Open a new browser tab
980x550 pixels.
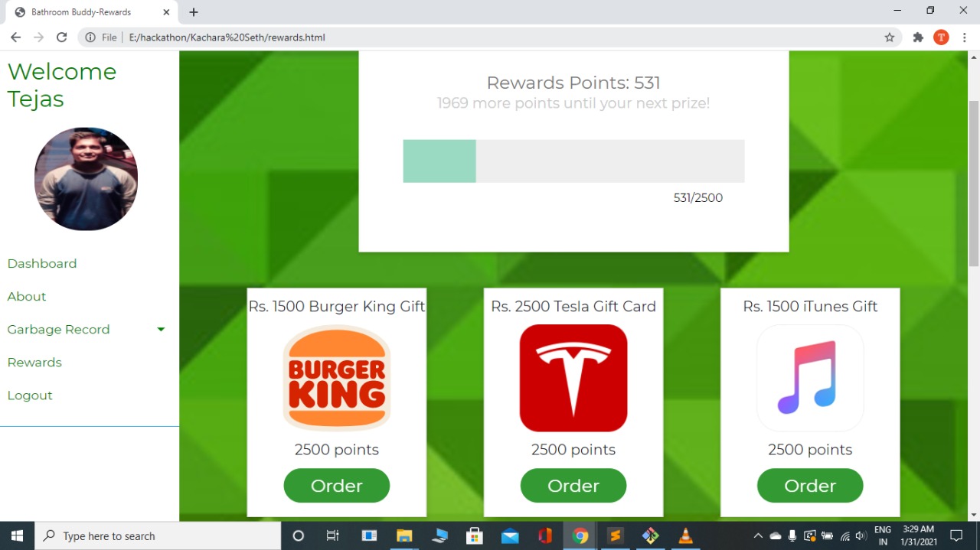coord(194,12)
